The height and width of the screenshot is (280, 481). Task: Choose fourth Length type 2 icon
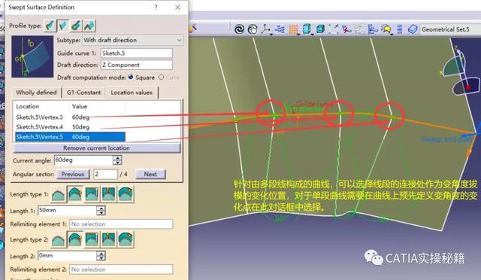click(x=108, y=239)
